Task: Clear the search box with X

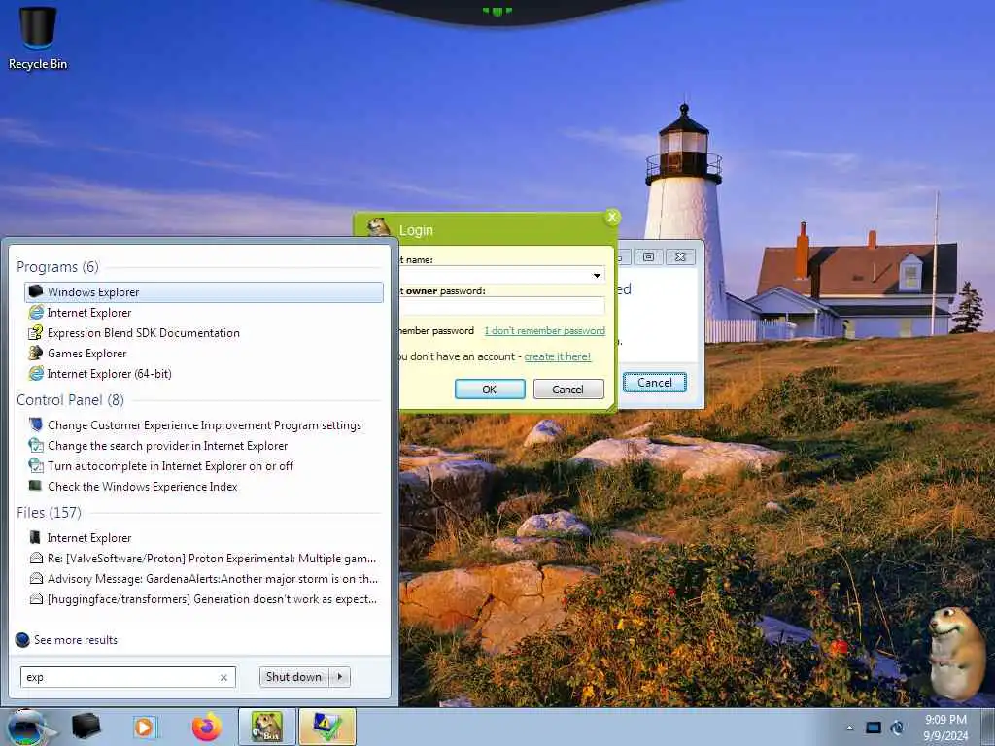Action: coord(224,677)
